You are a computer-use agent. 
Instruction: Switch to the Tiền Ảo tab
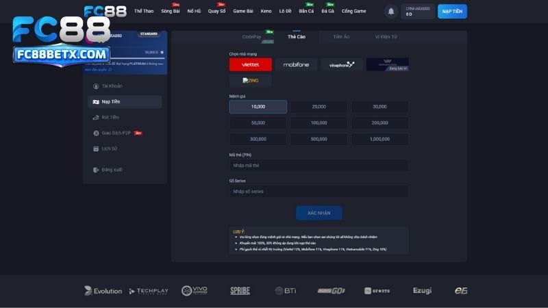tap(341, 37)
